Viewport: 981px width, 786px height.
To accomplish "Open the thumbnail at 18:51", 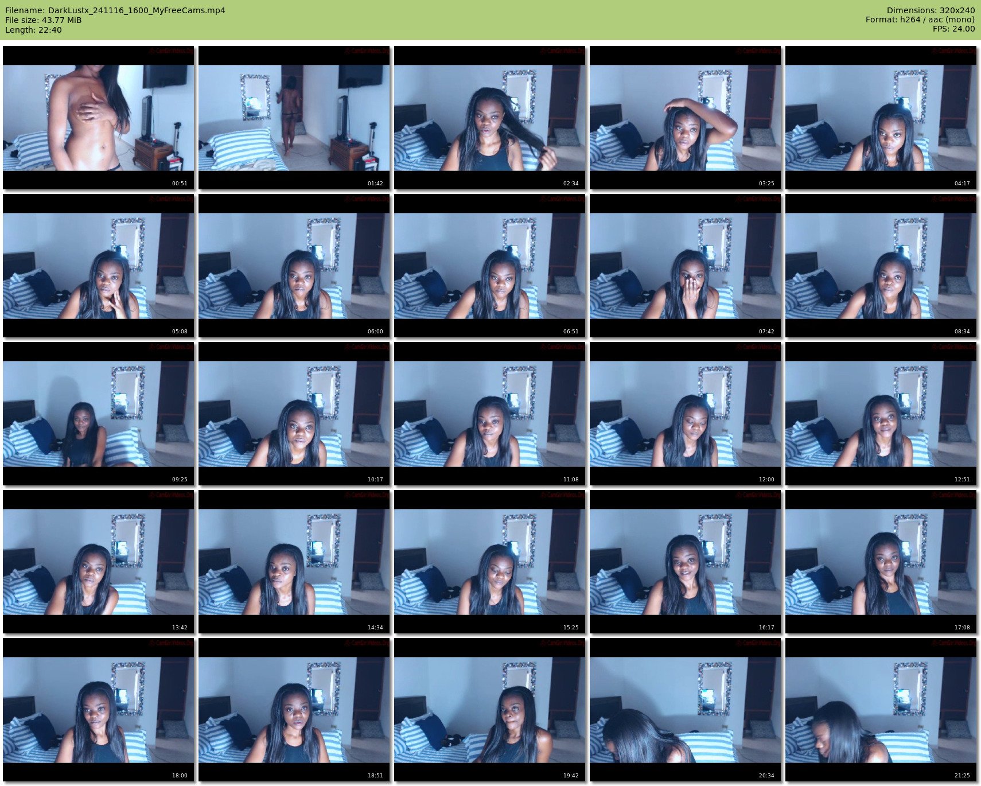I will 294,710.
